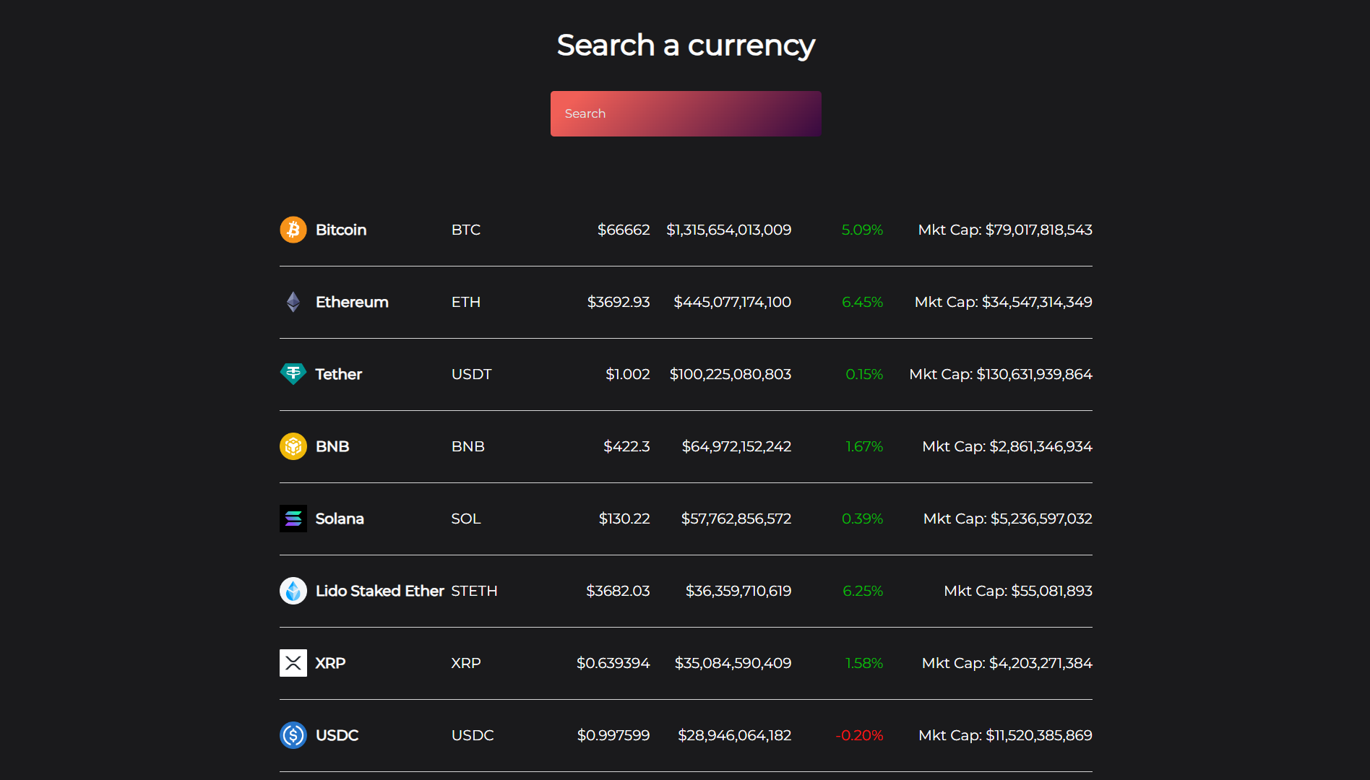This screenshot has width=1370, height=780.
Task: Click the BTC ticker symbol
Action: tap(466, 230)
